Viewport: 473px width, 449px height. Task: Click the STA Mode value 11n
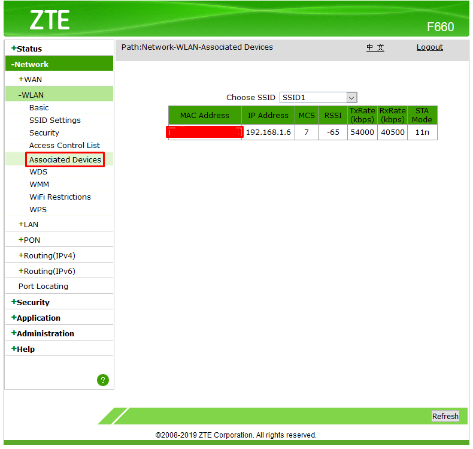pyautogui.click(x=422, y=132)
